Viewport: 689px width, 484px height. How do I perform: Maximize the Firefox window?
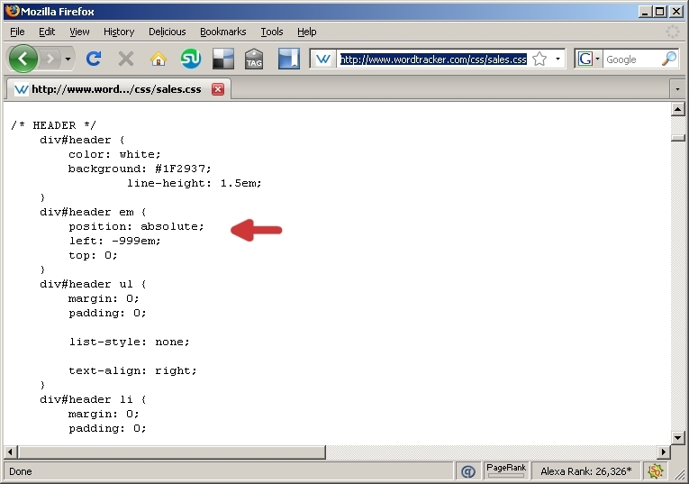(x=660, y=12)
